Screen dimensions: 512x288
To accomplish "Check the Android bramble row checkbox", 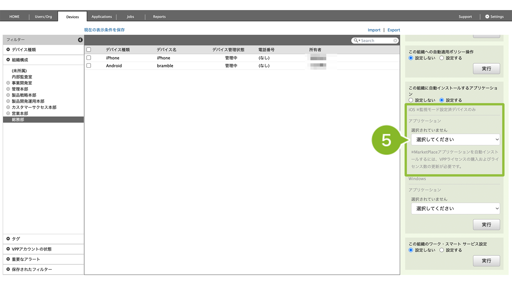I will tap(89, 66).
